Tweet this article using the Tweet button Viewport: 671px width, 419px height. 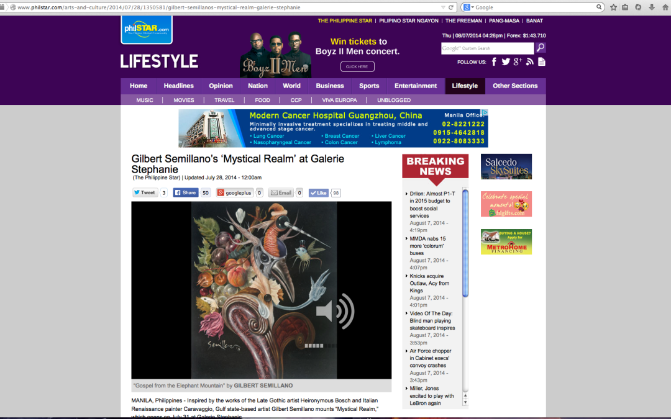pyautogui.click(x=145, y=193)
